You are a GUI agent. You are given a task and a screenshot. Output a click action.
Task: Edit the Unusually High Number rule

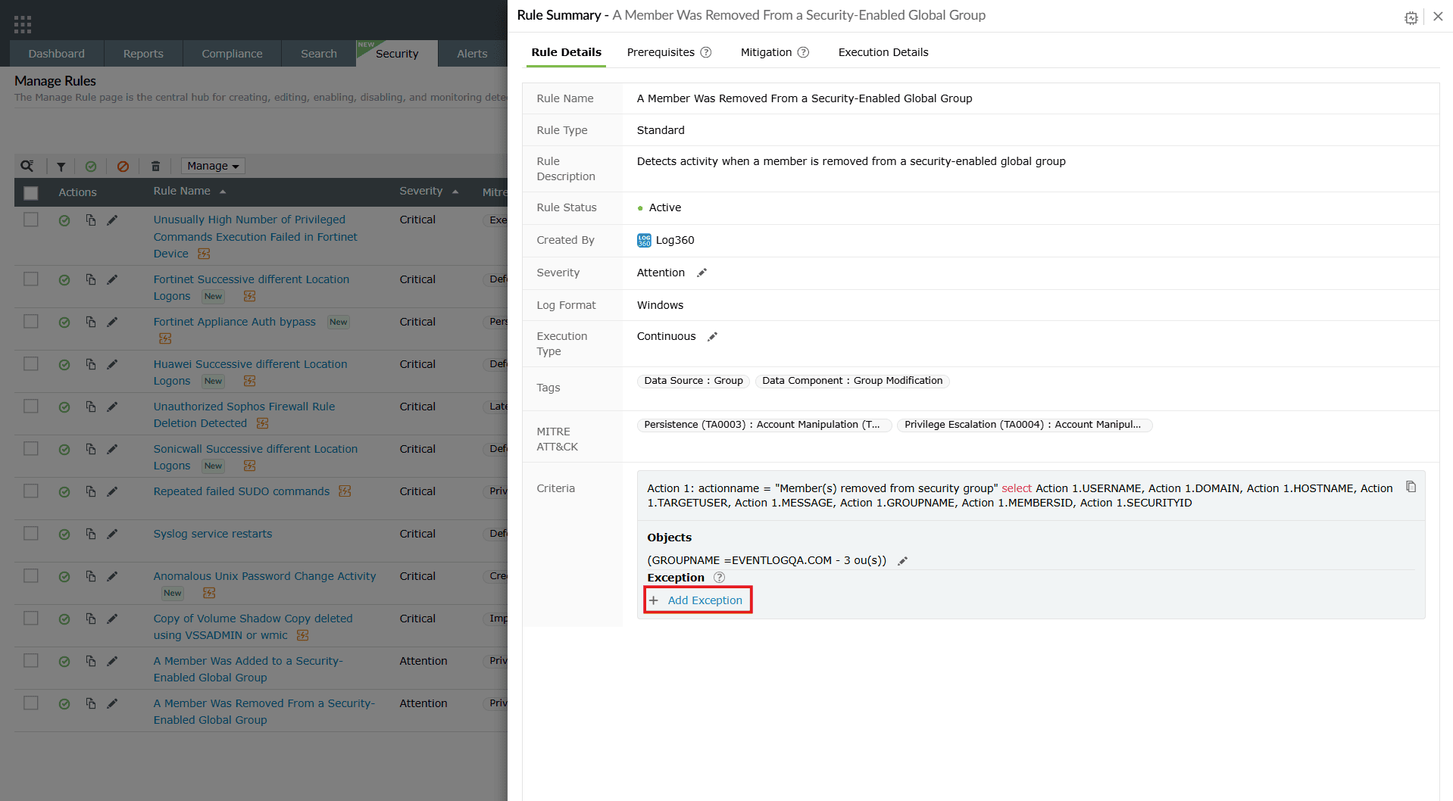[112, 220]
